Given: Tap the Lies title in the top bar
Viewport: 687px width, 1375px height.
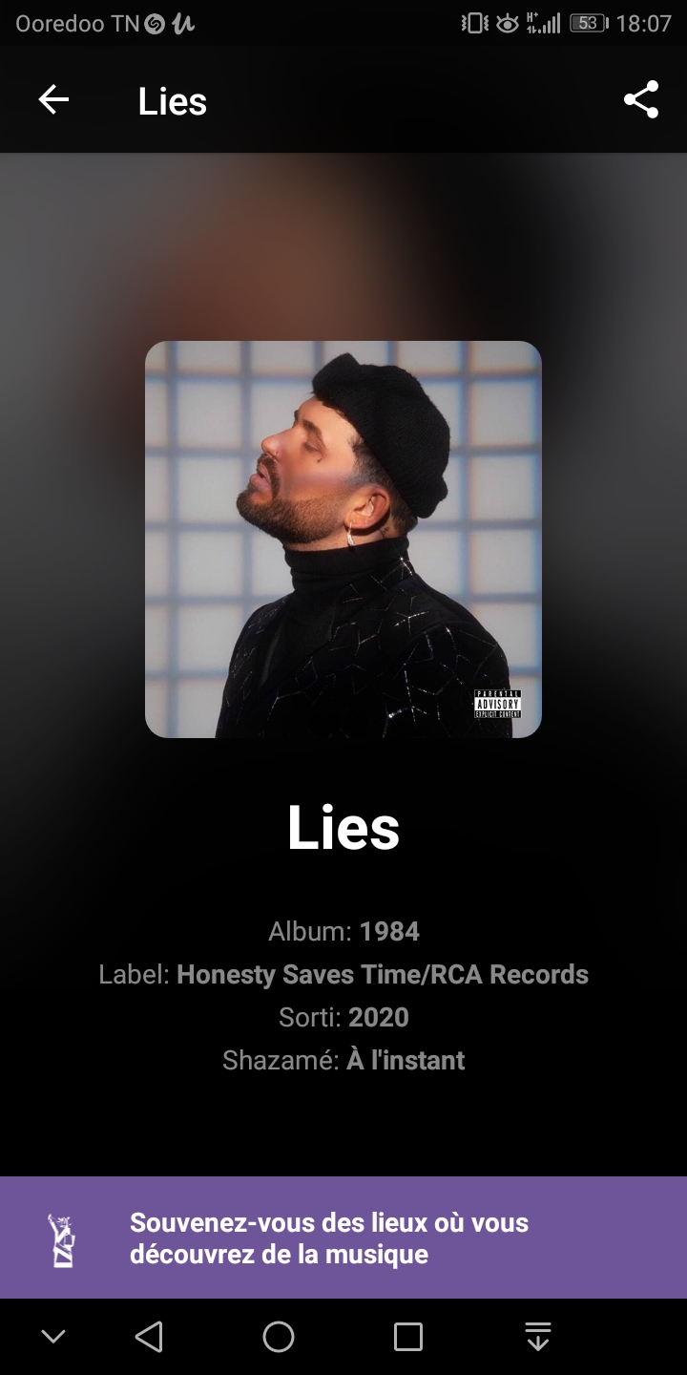Looking at the screenshot, I should point(173,101).
